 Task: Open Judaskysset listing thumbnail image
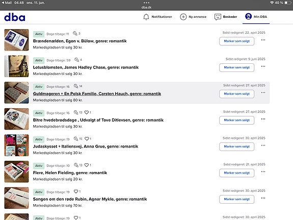click(x=17, y=145)
